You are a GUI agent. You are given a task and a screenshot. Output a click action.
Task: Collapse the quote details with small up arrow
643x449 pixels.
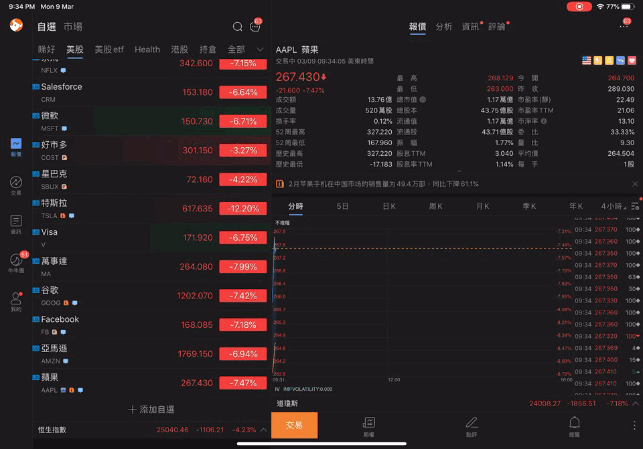tap(459, 171)
